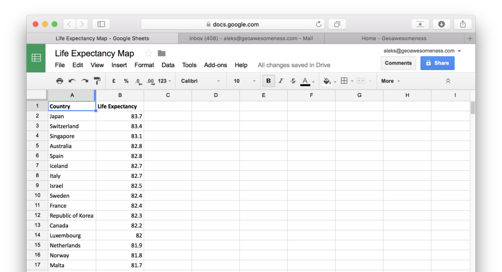The image size is (502, 272).
Task: Toggle strikethrough formatting
Action: 293,81
